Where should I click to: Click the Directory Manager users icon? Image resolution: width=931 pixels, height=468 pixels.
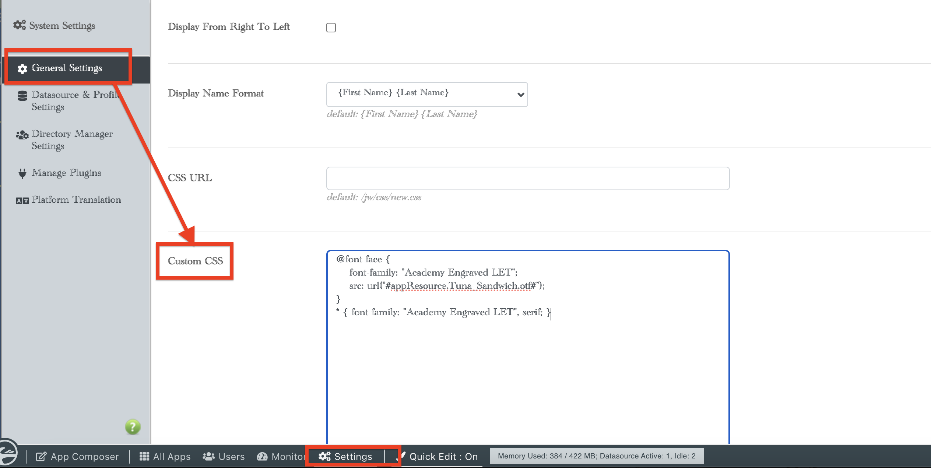click(x=22, y=135)
